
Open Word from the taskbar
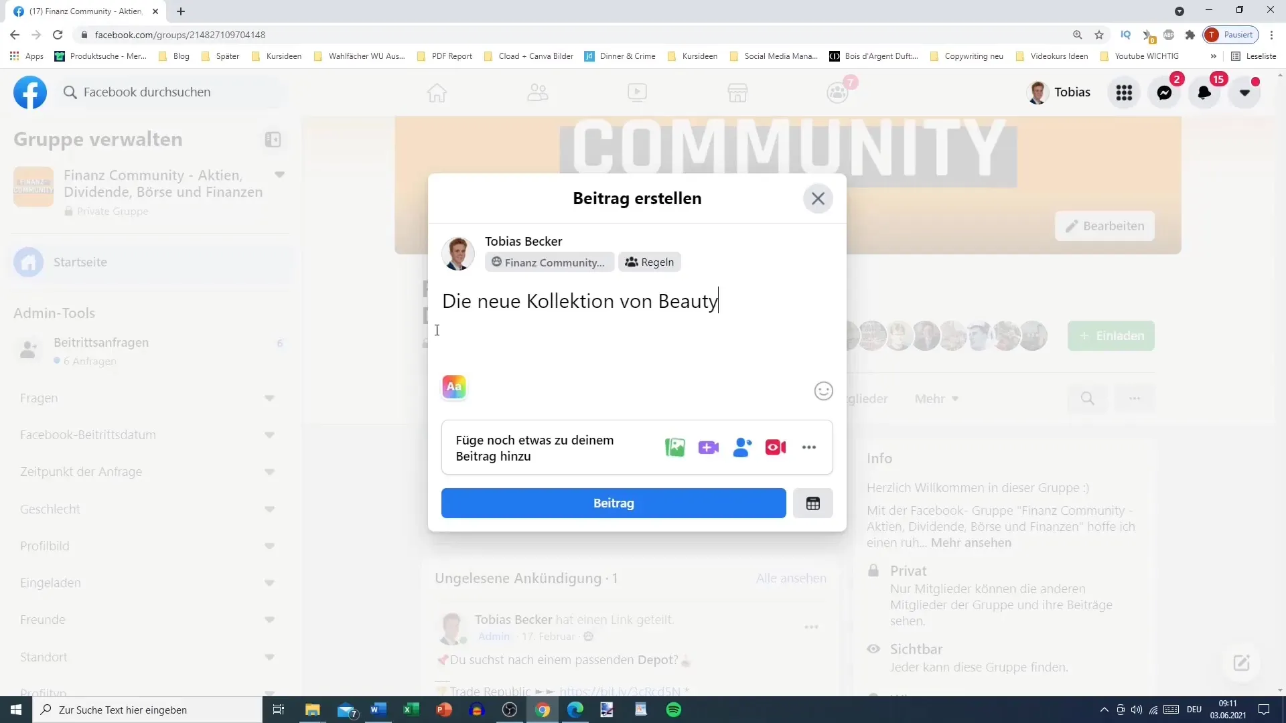[x=378, y=710]
